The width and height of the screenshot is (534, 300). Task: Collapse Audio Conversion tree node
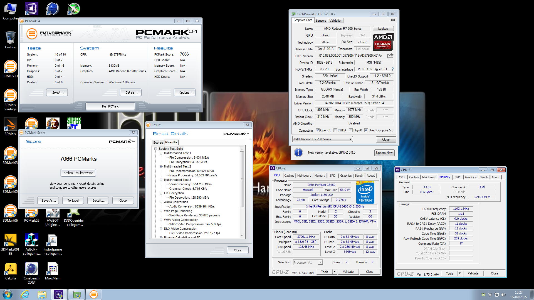161,202
